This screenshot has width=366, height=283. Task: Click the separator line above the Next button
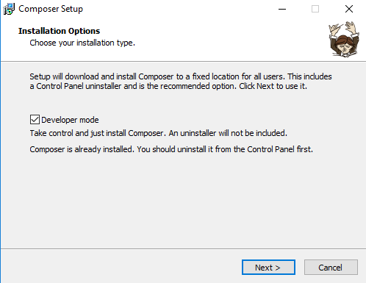coord(183,248)
